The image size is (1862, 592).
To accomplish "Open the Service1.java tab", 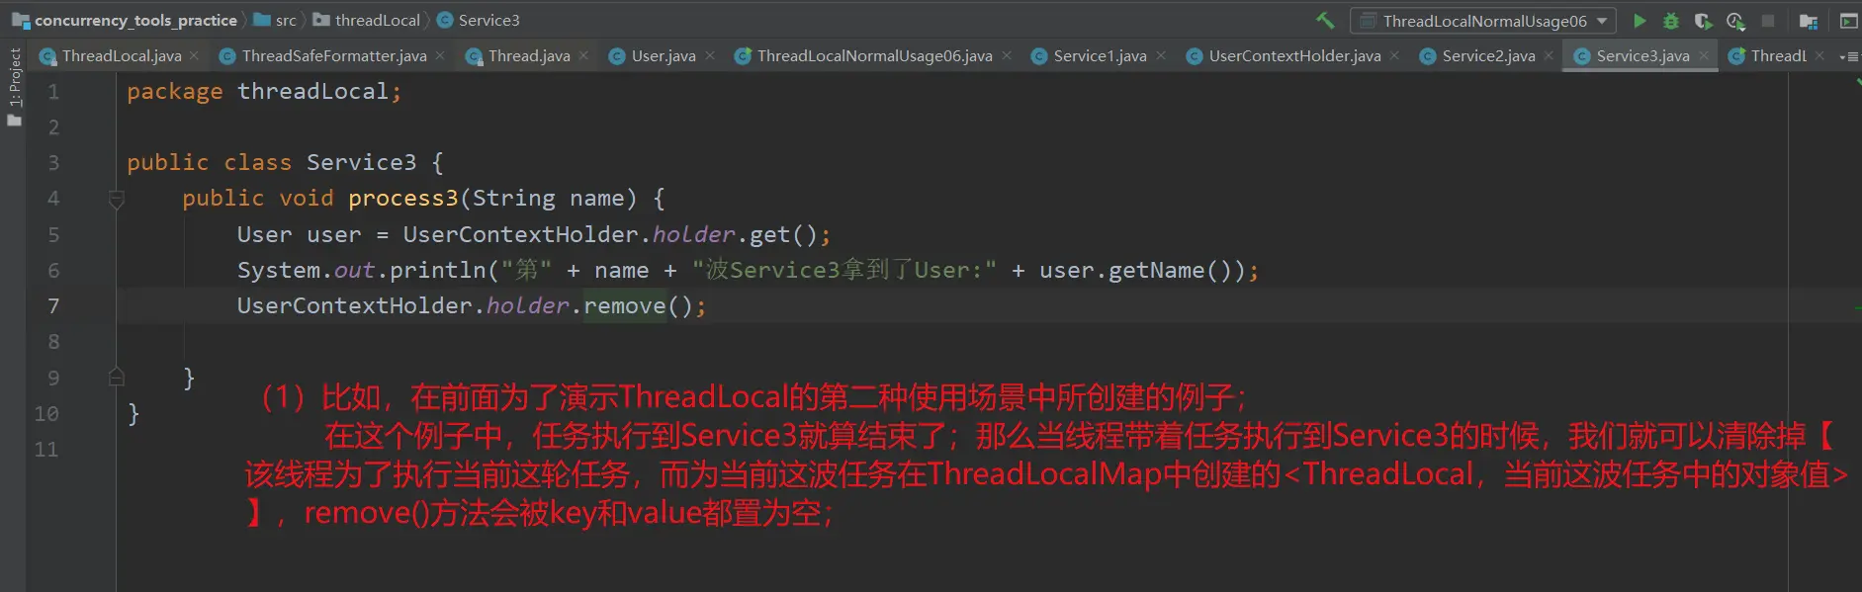I will (x=1100, y=56).
